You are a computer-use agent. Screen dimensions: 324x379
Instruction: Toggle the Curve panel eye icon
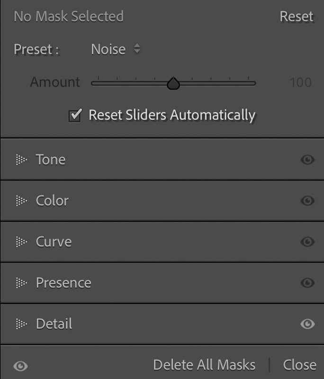[x=307, y=242]
